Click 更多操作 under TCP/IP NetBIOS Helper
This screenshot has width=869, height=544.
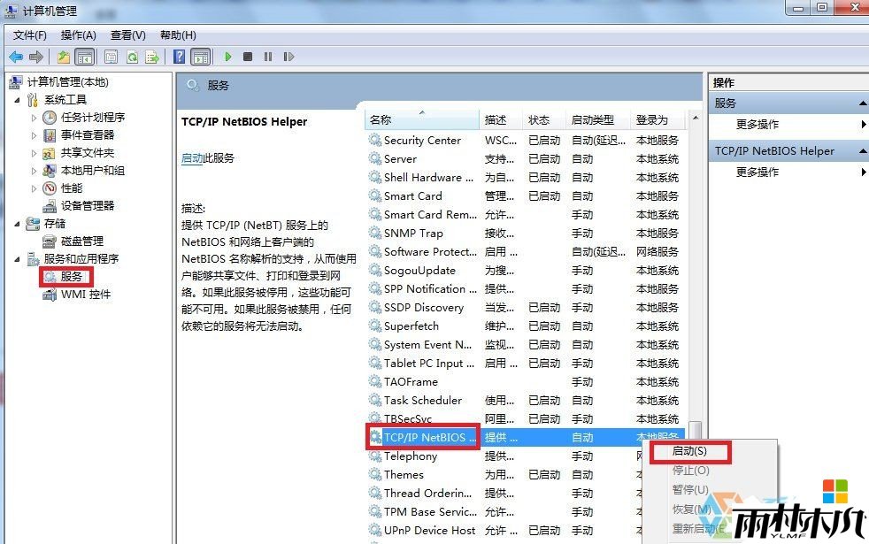[757, 172]
